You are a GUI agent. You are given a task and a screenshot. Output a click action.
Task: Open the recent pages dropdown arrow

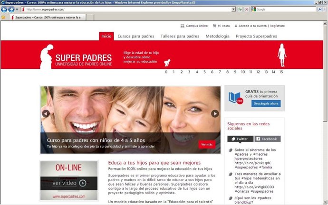pos(17,9)
